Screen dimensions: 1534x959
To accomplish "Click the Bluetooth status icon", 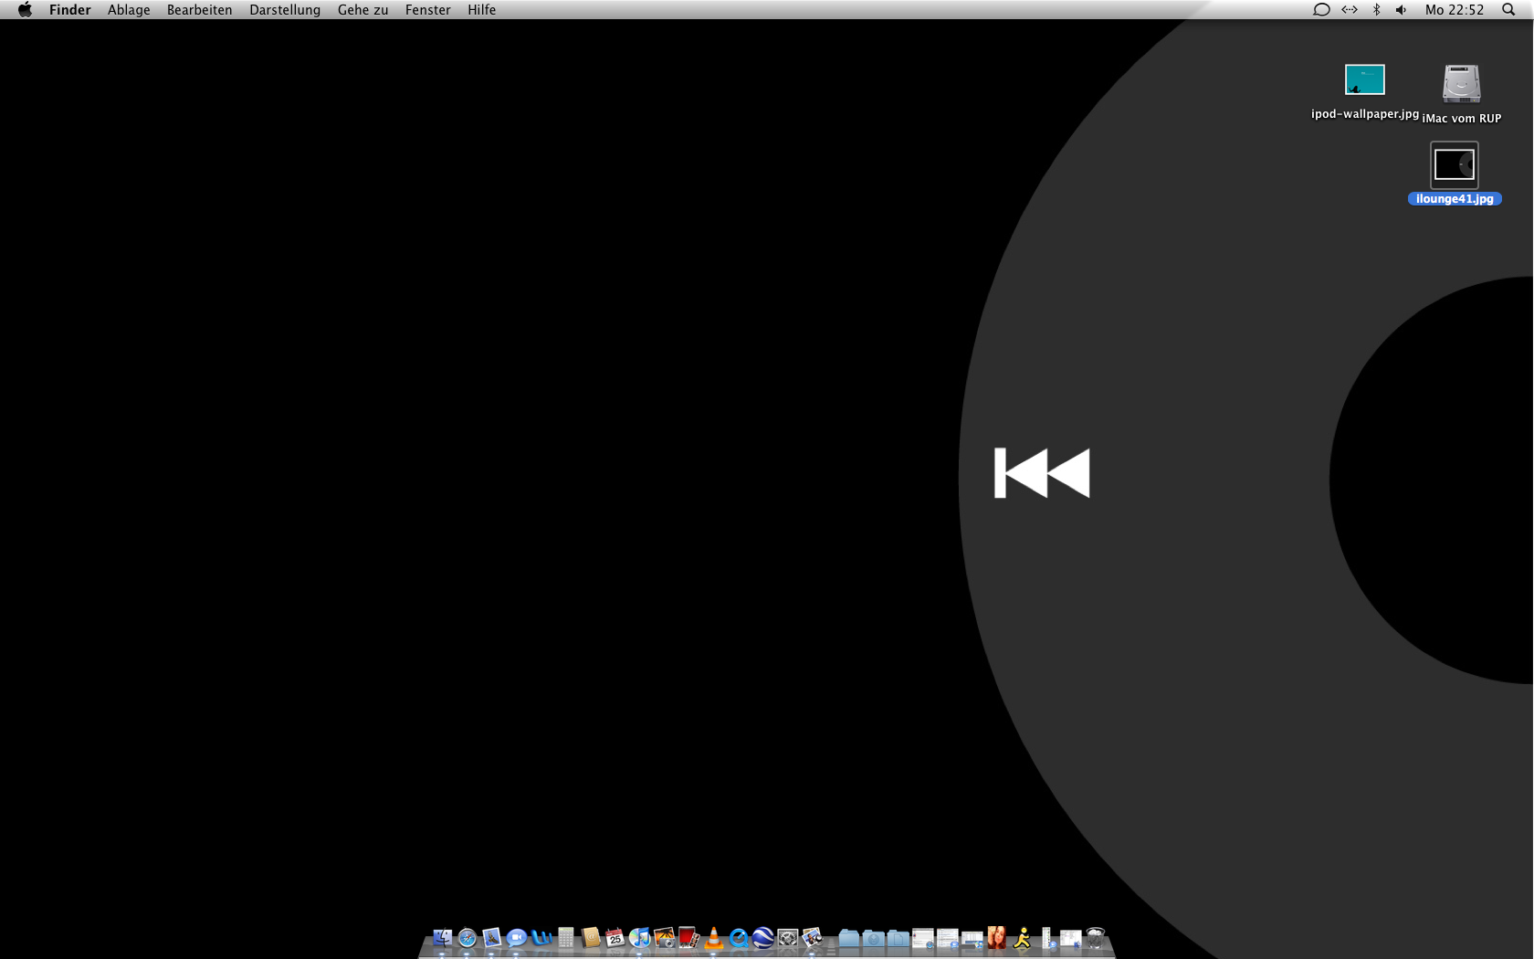I will coord(1376,10).
